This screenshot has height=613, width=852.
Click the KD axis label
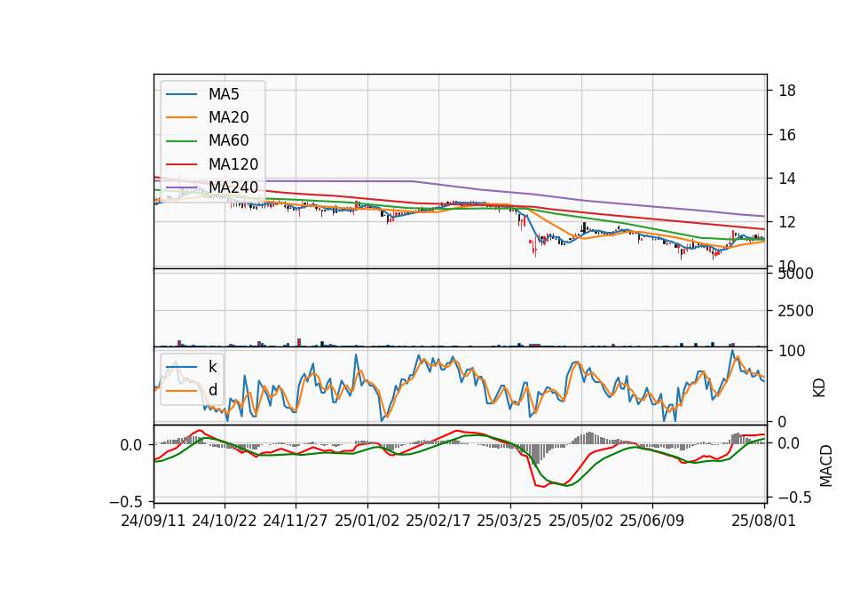(x=819, y=388)
